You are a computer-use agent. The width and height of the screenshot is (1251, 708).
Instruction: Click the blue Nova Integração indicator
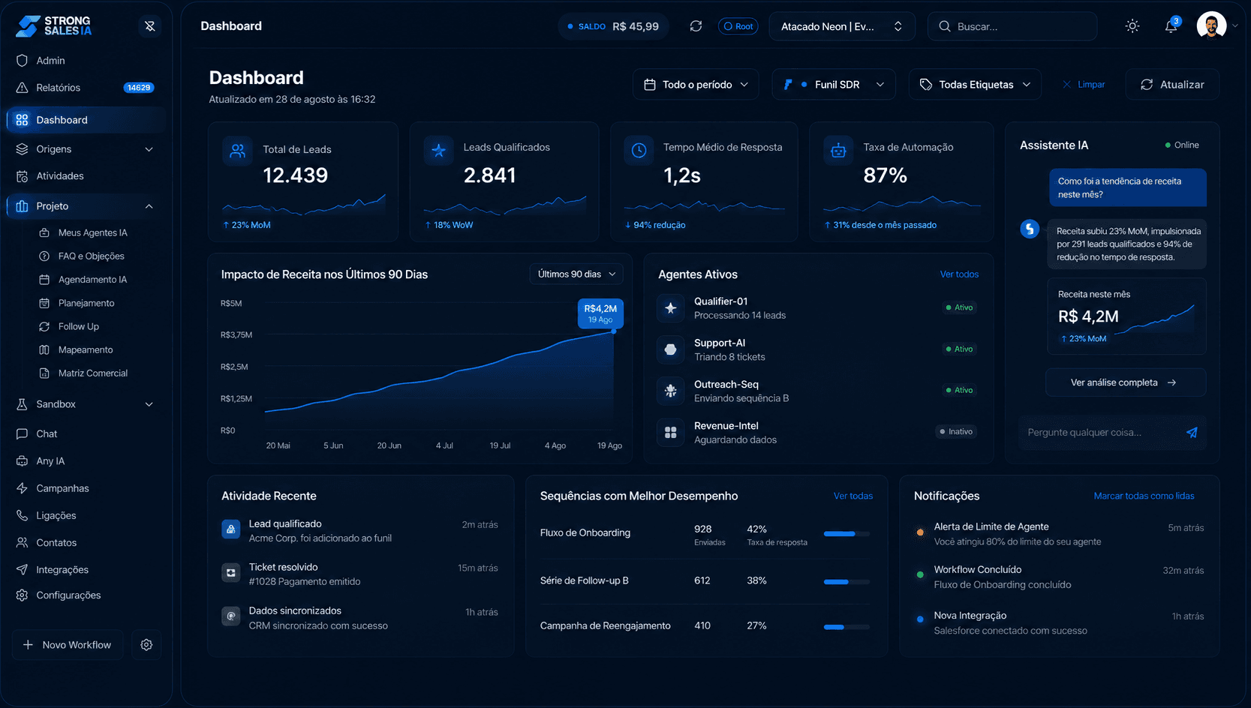(x=920, y=619)
